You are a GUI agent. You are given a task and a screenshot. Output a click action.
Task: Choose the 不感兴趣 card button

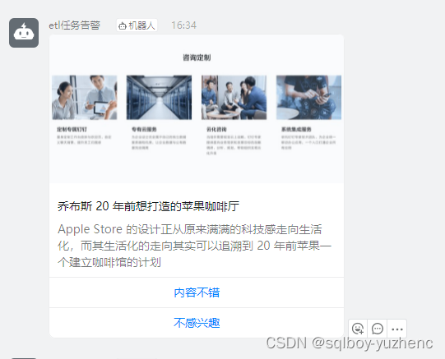tap(197, 323)
